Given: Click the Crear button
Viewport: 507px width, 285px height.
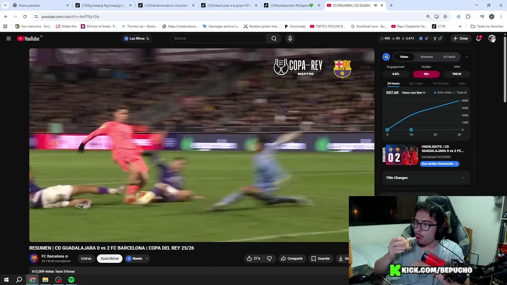Looking at the screenshot, I should tap(461, 38).
